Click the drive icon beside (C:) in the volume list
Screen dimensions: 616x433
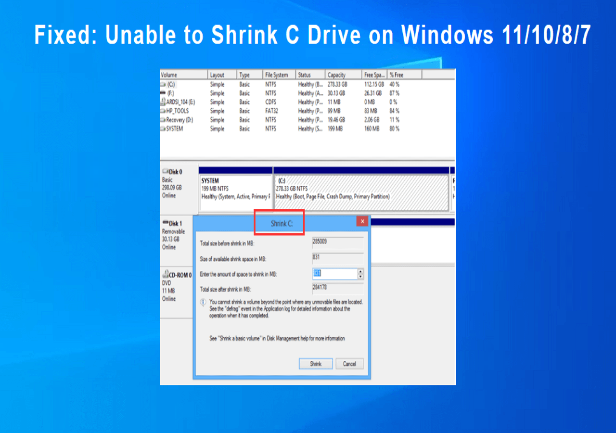163,84
